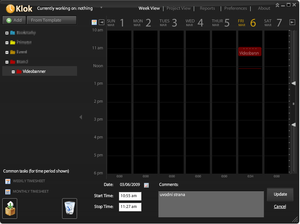Collapse the orange folder project node
Viewport: 300px width, 224px height.
coord(7,52)
